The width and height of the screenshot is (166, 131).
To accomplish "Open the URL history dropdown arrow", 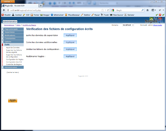I will coord(105,10).
